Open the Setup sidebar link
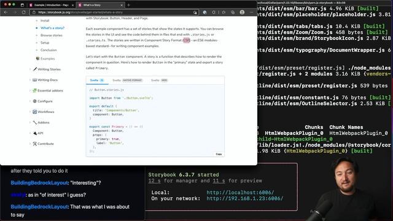The image size is (393, 221). pyautogui.click(x=45, y=42)
